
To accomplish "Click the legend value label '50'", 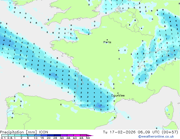I will tap(88, 138).
